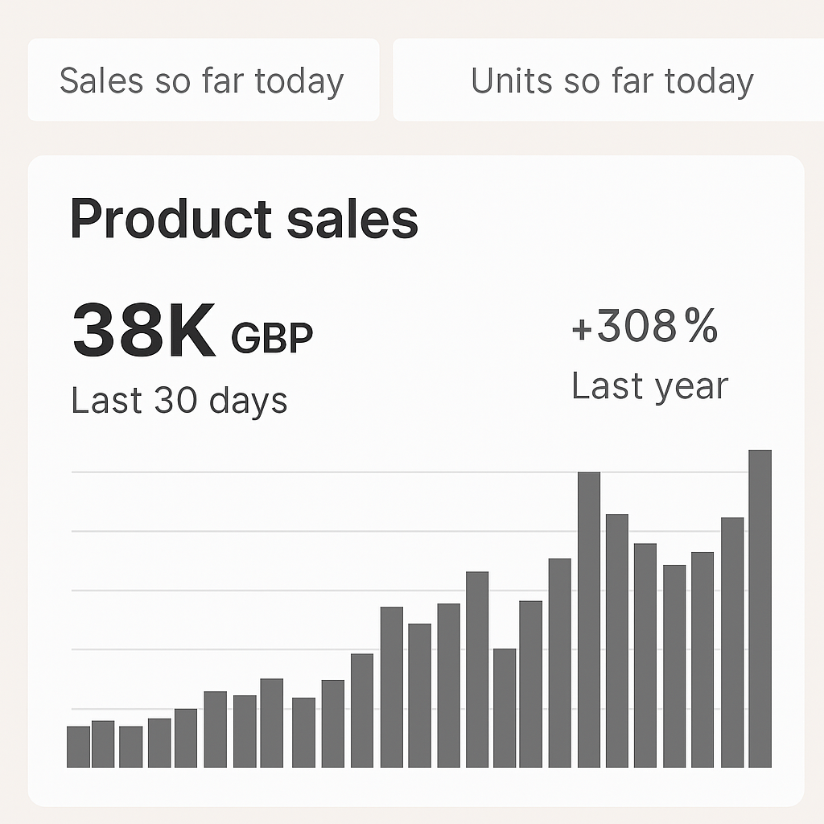Click the fourth bar from the right
824x824 pixels.
[x=674, y=666]
